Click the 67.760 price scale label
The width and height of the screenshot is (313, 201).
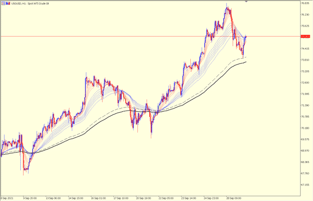305,173
